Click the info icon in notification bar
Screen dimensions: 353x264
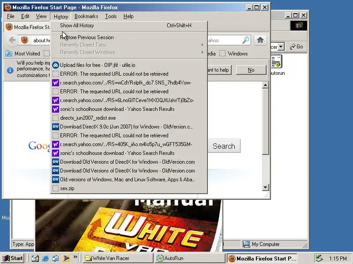10,70
